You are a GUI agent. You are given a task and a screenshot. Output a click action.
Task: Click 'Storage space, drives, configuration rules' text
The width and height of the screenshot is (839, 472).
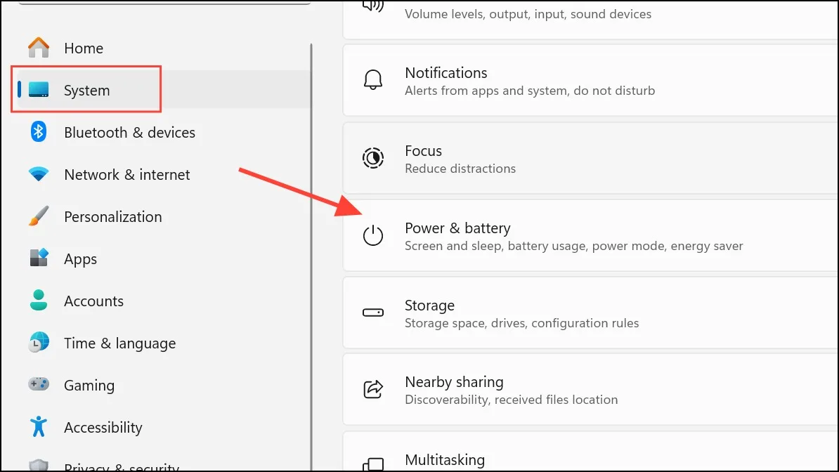tap(521, 323)
